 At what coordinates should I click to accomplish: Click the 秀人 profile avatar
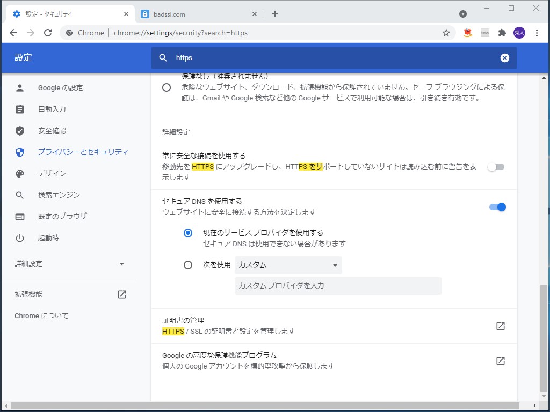pos(519,33)
